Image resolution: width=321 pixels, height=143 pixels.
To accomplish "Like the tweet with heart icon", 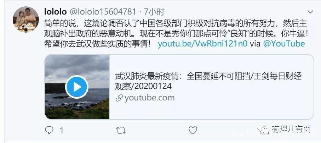I will (193, 130).
